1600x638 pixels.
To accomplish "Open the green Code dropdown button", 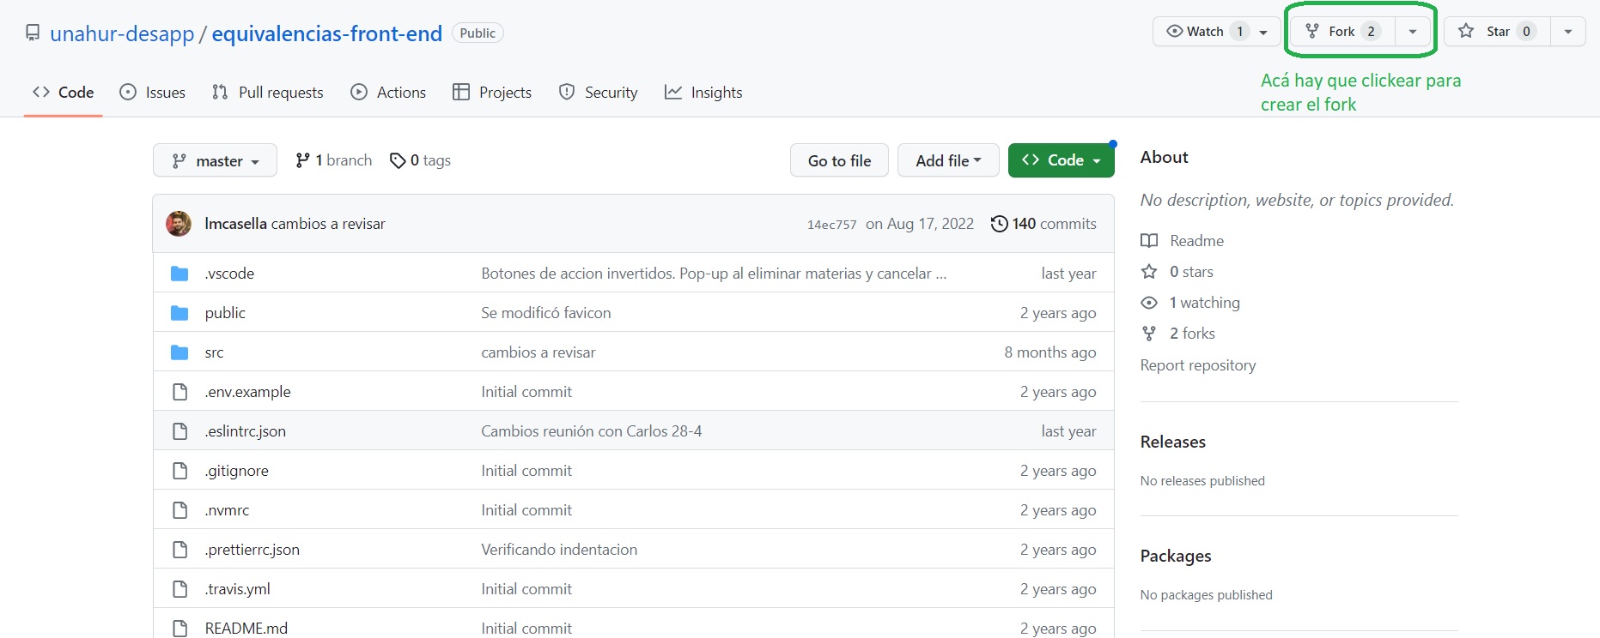I will pyautogui.click(x=1061, y=160).
